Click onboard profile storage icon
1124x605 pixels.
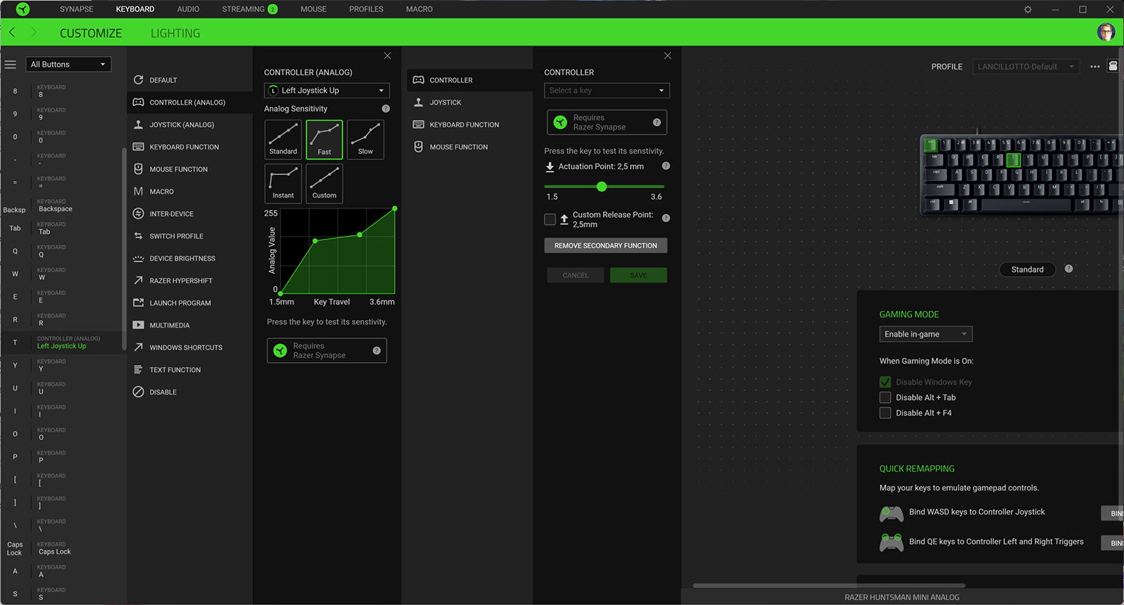1113,66
